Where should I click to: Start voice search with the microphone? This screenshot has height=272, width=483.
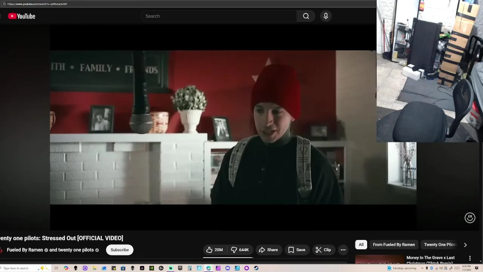coord(326,16)
